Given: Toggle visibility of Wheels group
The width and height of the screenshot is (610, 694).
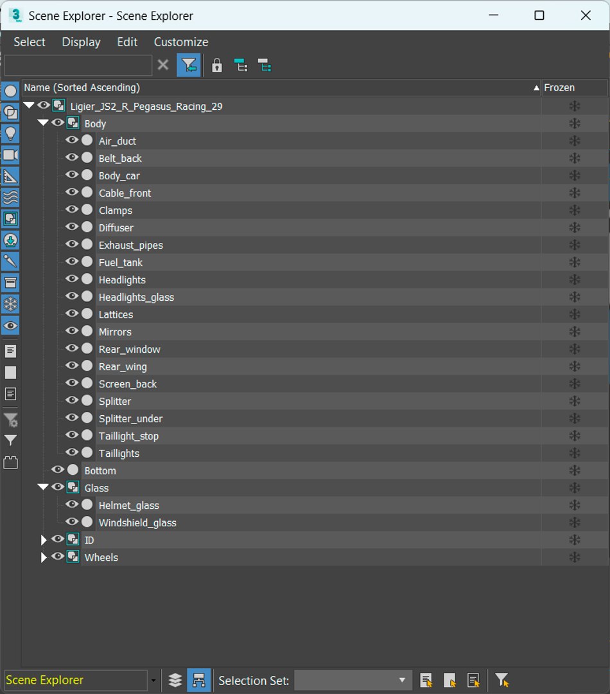Looking at the screenshot, I should click(58, 556).
